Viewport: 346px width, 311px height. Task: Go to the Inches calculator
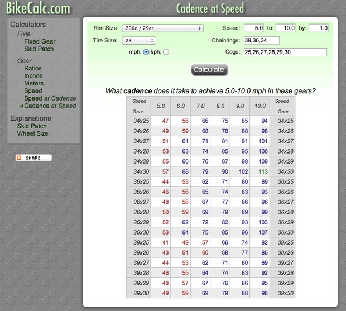tap(33, 76)
